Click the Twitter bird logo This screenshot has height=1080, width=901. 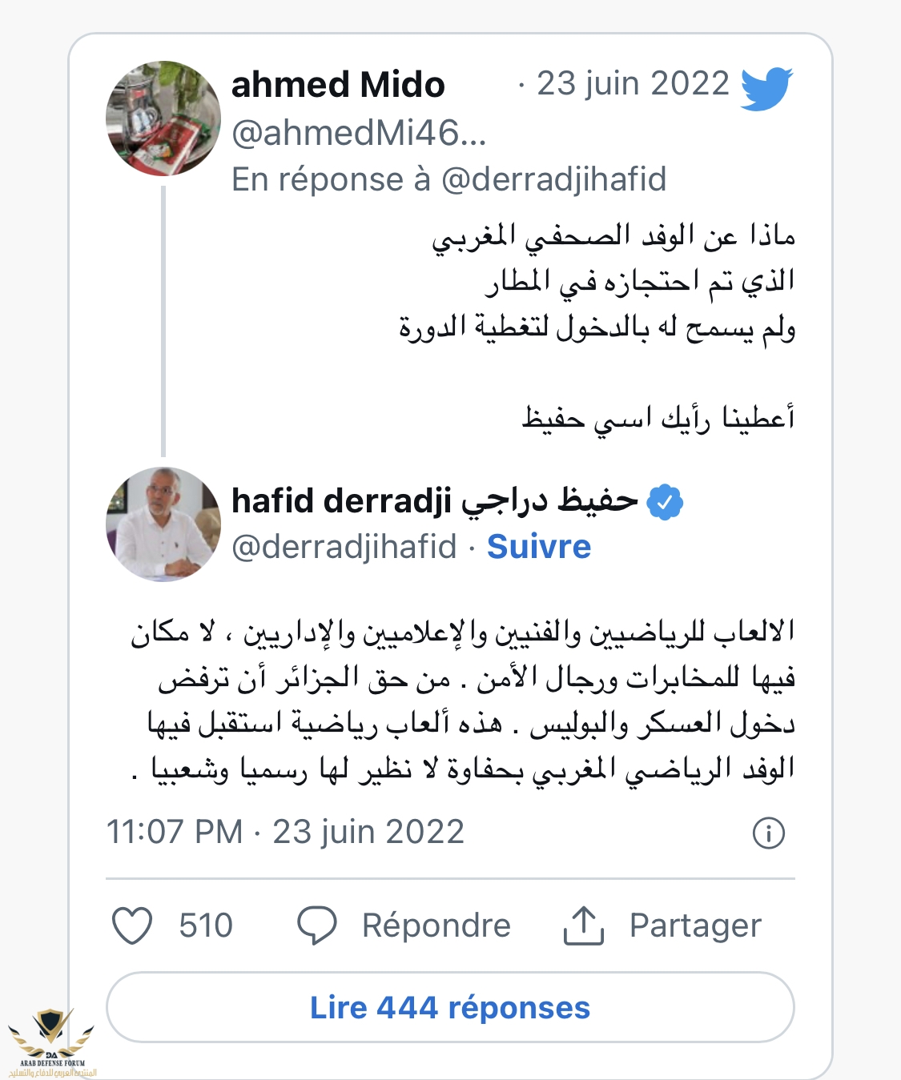point(766,87)
